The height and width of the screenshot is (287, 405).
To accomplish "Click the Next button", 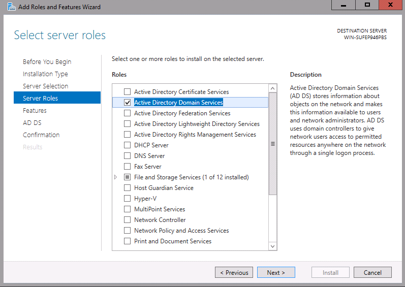I will (276, 273).
